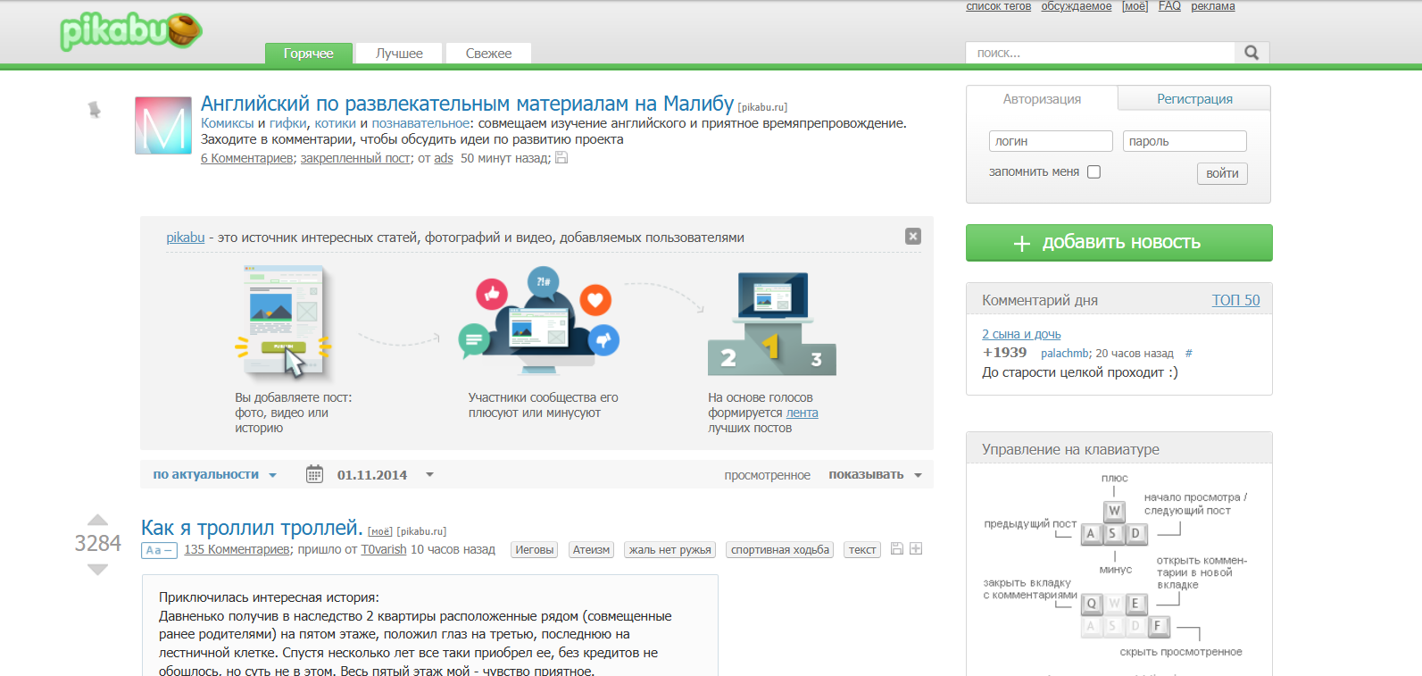Click the green "добавить новость" button
Viewport: 1422px width, 676px height.
pos(1118,243)
